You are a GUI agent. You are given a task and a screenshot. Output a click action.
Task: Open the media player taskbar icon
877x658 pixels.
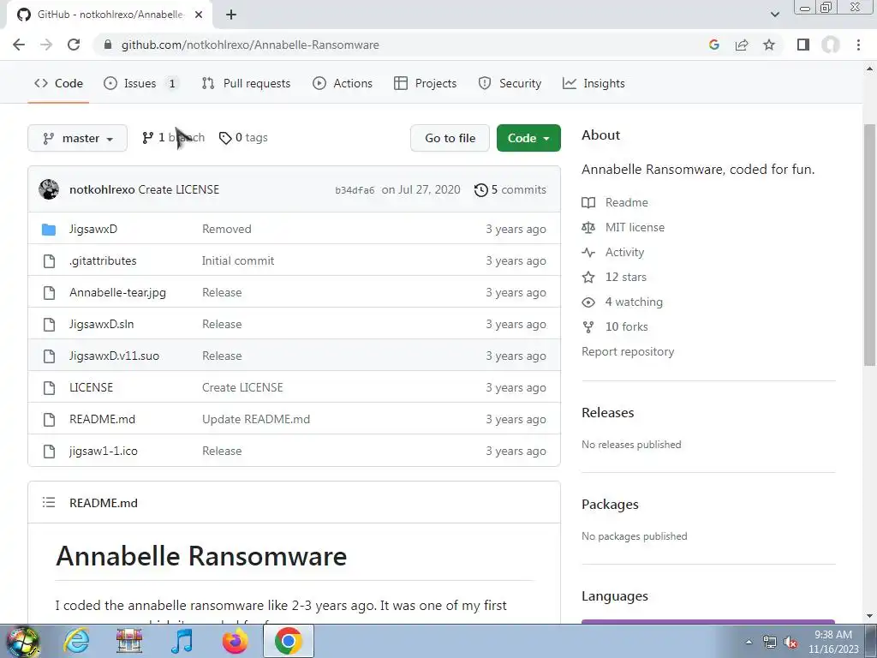click(182, 641)
